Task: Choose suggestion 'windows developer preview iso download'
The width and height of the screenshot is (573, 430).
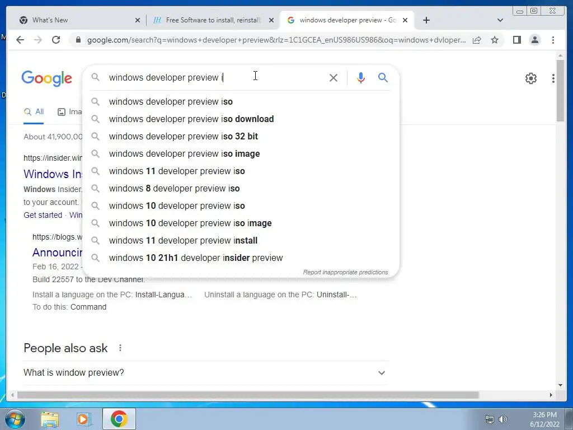Action: 241,119
